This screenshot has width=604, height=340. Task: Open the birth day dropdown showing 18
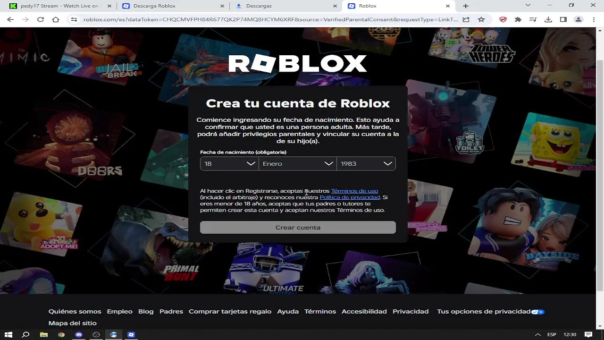(x=229, y=163)
